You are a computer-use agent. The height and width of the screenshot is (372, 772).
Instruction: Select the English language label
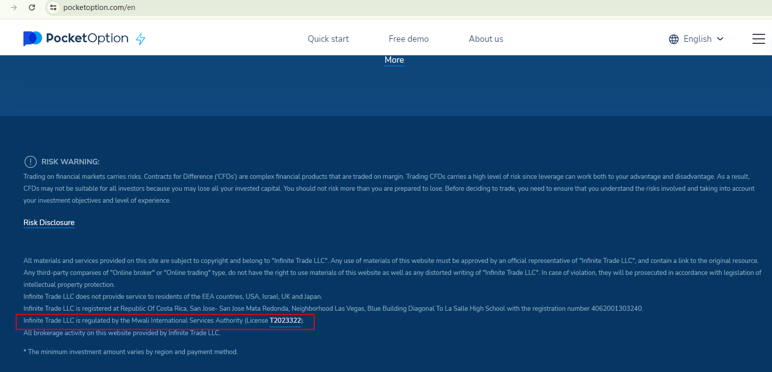(697, 39)
